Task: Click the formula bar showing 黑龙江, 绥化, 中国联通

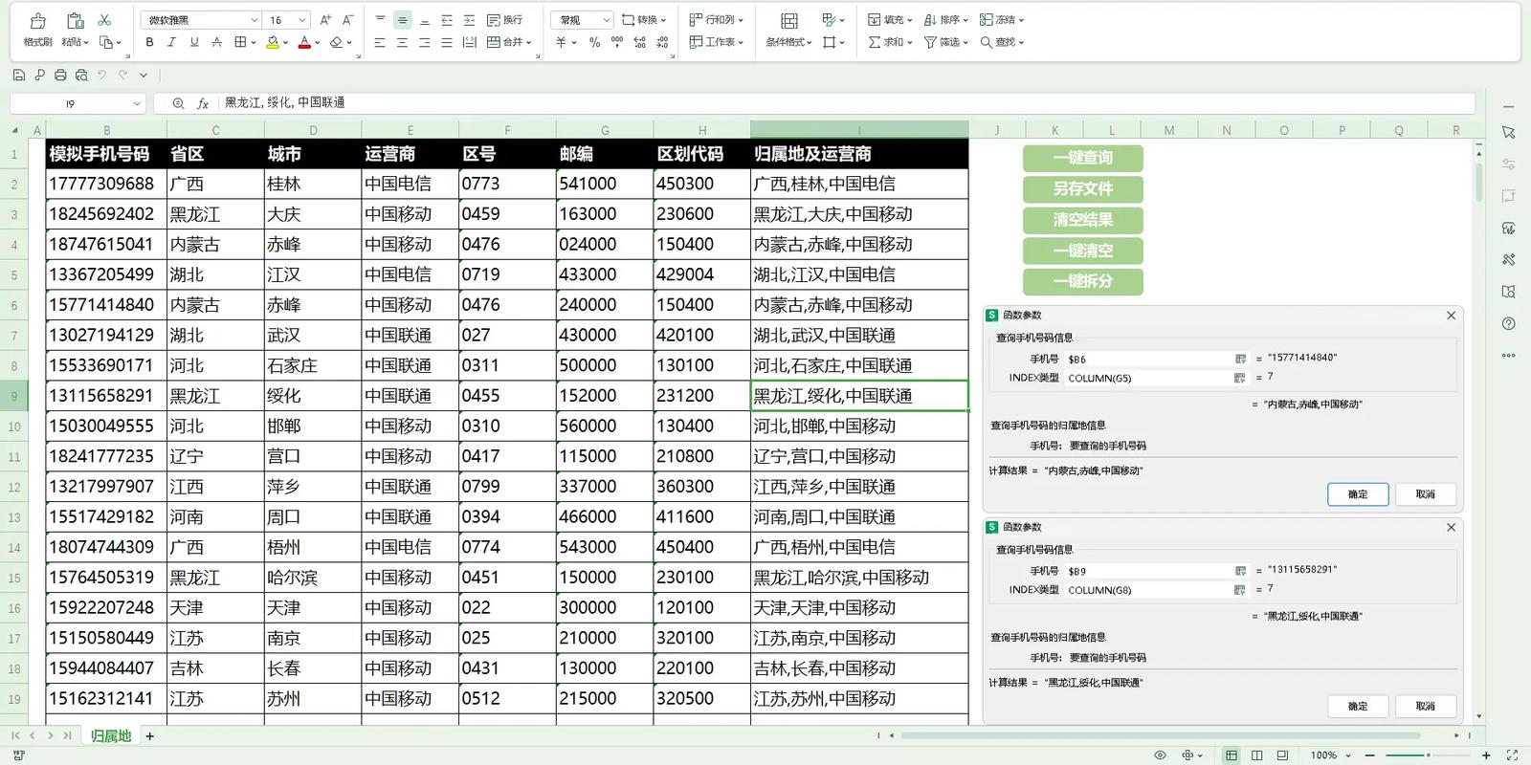Action: coord(847,103)
